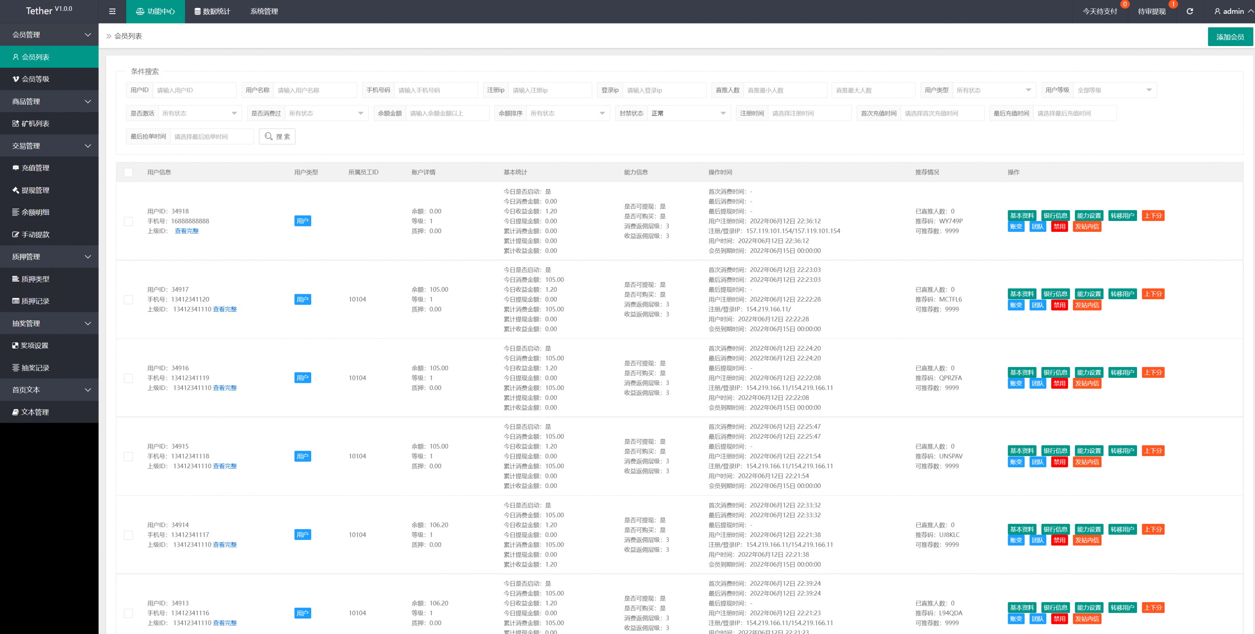Toggle the select-all checkbox in table header
The image size is (1255, 634).
[128, 172]
